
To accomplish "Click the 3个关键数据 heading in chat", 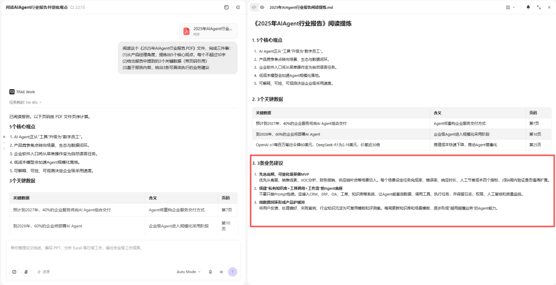I will click(22, 181).
